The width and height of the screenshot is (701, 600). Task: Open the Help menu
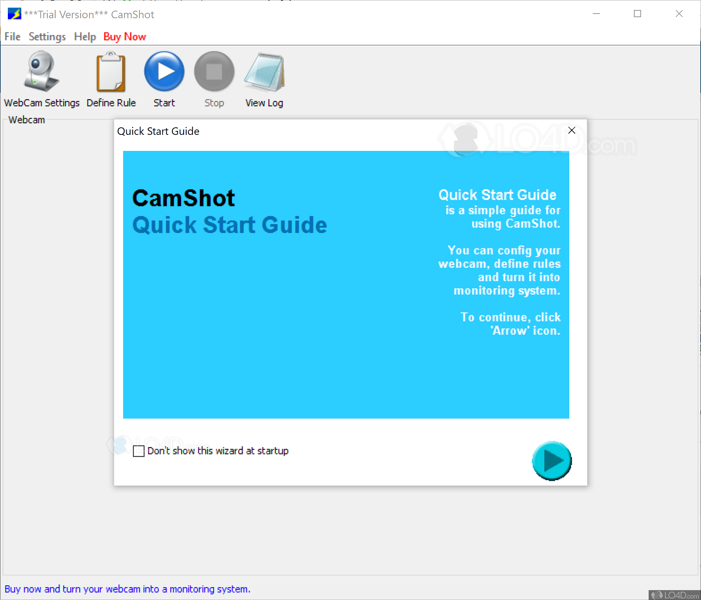(85, 36)
